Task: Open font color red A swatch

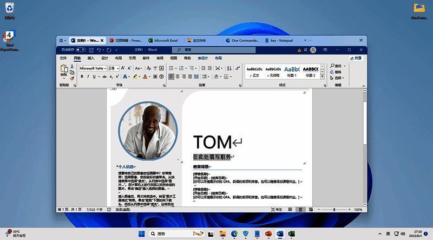Action: (x=145, y=76)
